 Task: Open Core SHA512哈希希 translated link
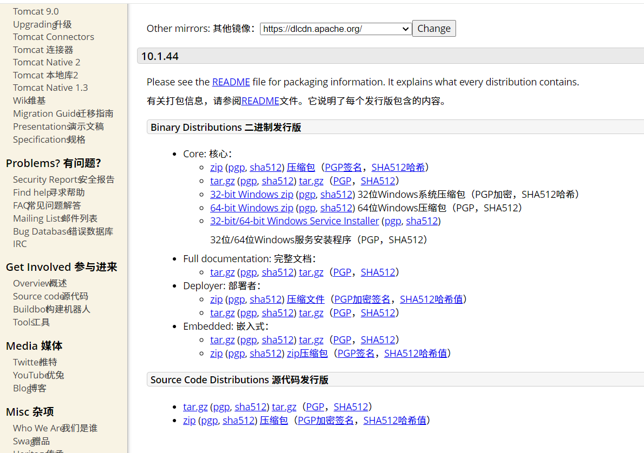pyautogui.click(x=398, y=167)
